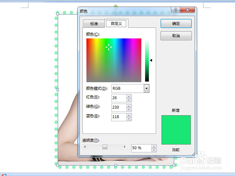The width and height of the screenshot is (235, 176).
Task: Click the image's bottom-right corner handle
Action: coord(174,165)
